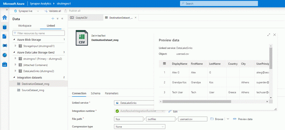Click the horizontal scrollbar right arrow

(x=267, y=101)
